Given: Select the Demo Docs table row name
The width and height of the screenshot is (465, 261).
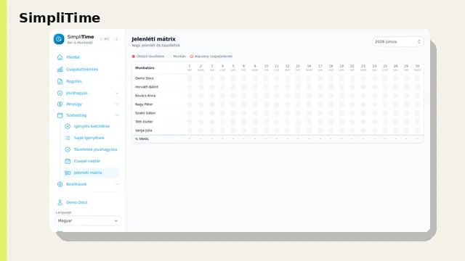Looking at the screenshot, I should tap(145, 78).
